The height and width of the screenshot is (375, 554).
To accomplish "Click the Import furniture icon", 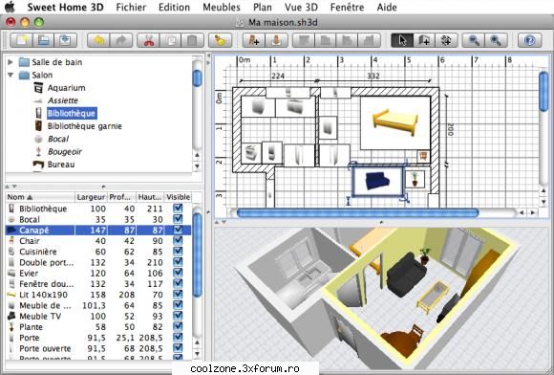I will 277,41.
